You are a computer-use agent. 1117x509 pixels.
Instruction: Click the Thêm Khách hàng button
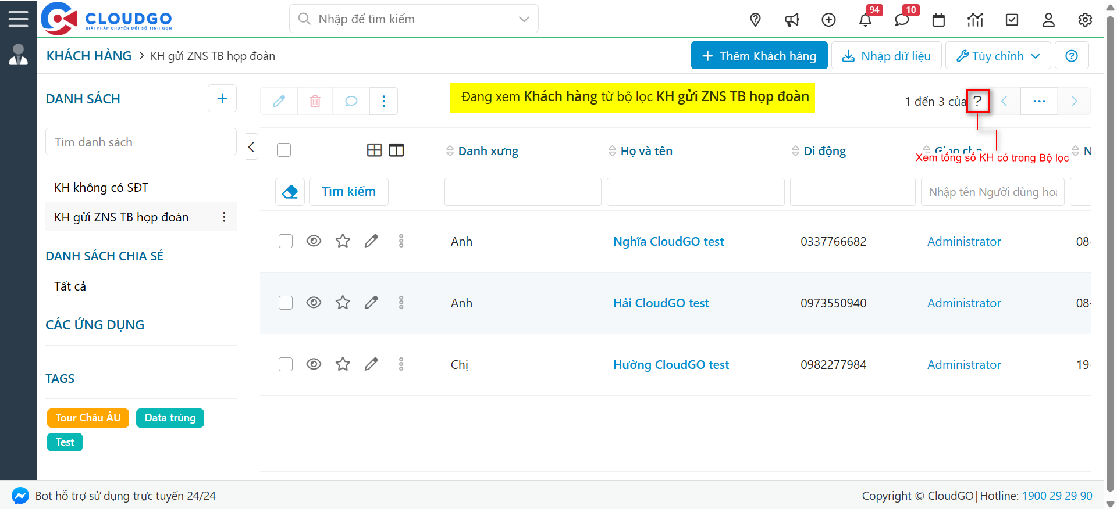(759, 56)
